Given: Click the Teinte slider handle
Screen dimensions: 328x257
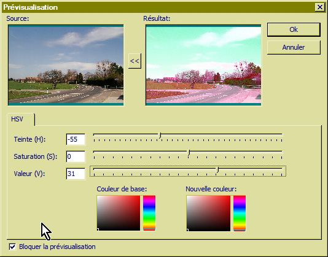Looking at the screenshot, I should pyautogui.click(x=160, y=135).
